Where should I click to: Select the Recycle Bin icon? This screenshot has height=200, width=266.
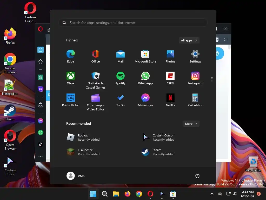(253, 164)
